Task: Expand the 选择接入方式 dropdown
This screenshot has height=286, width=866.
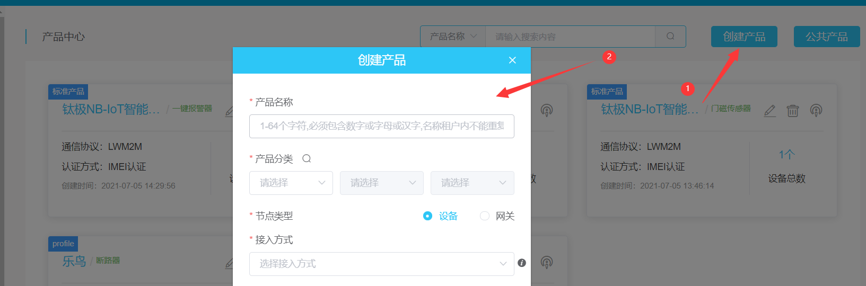Action: (382, 264)
